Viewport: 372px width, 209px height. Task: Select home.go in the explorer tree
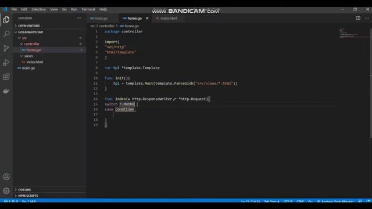coord(34,50)
